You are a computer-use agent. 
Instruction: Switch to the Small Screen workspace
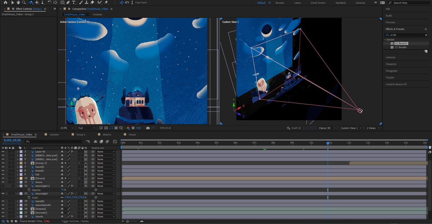click(318, 3)
